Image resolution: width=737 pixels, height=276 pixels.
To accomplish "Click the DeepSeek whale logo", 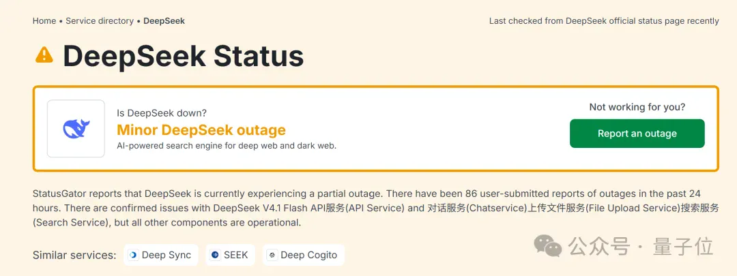I will point(76,129).
